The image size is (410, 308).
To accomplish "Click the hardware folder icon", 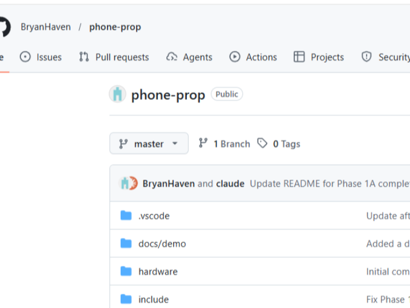I will click(x=126, y=271).
